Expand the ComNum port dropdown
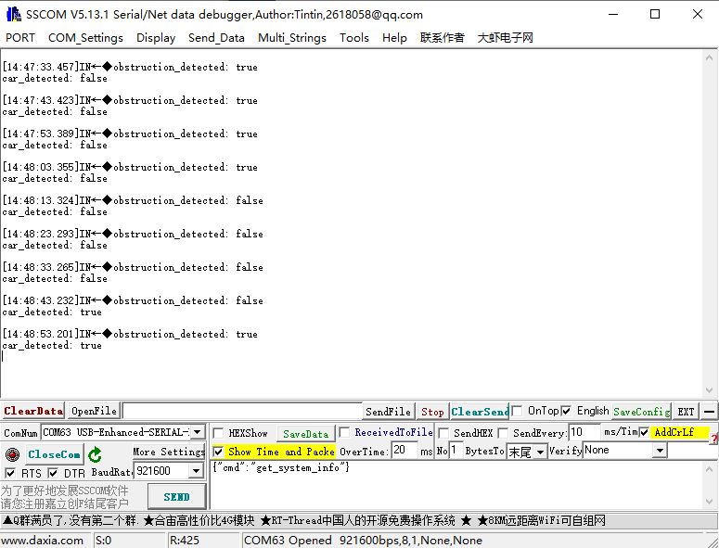This screenshot has width=719, height=548. tap(197, 432)
